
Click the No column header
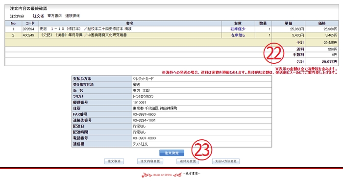tap(13, 23)
